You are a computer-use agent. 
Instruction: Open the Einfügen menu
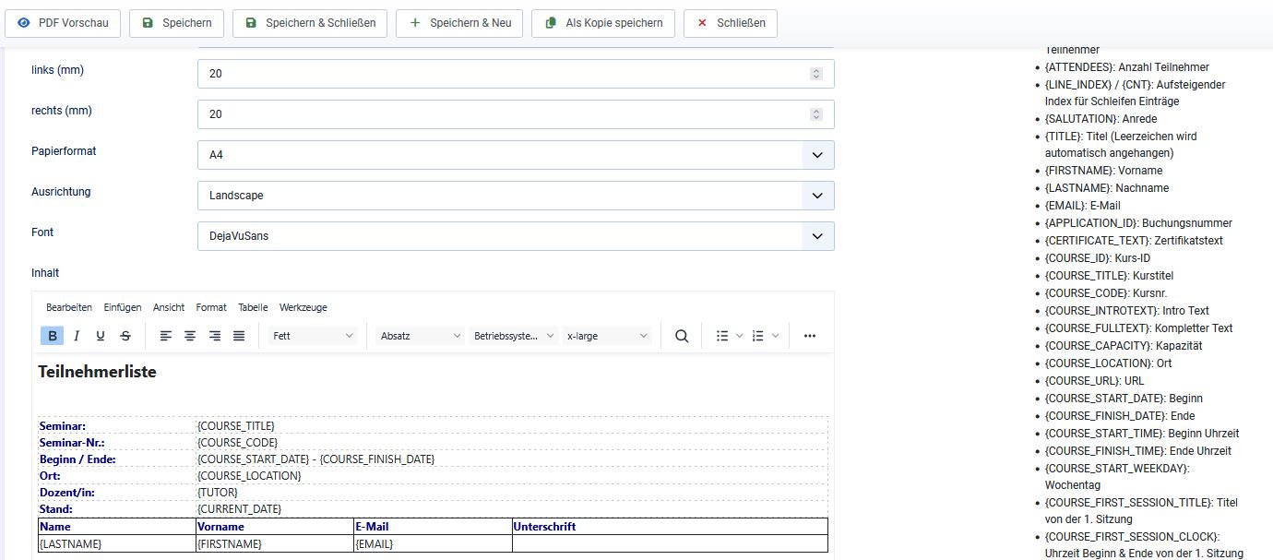click(x=123, y=307)
